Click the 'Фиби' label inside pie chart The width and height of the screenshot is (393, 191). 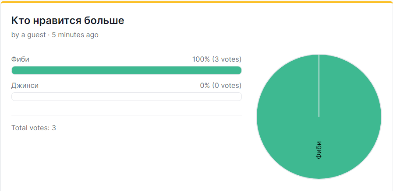319,150
